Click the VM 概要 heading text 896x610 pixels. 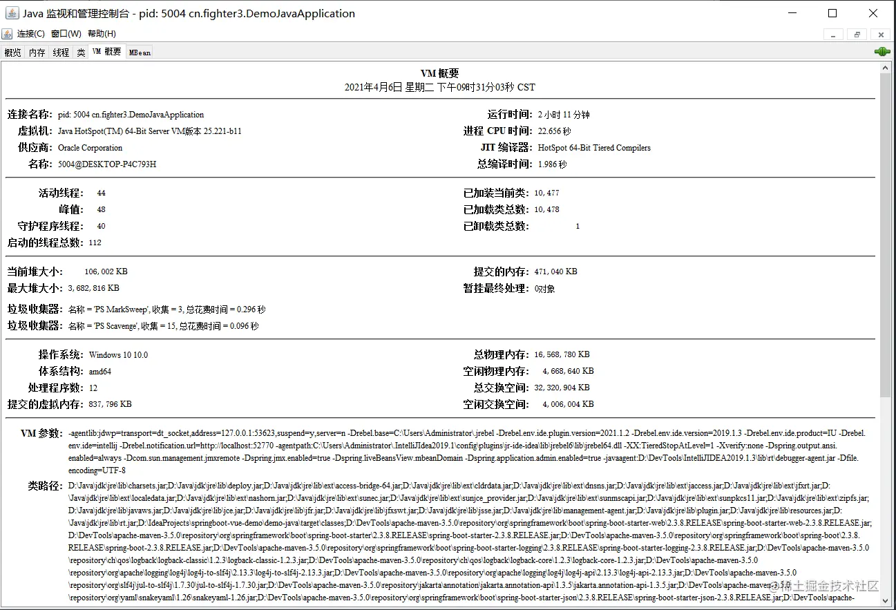pyautogui.click(x=439, y=73)
